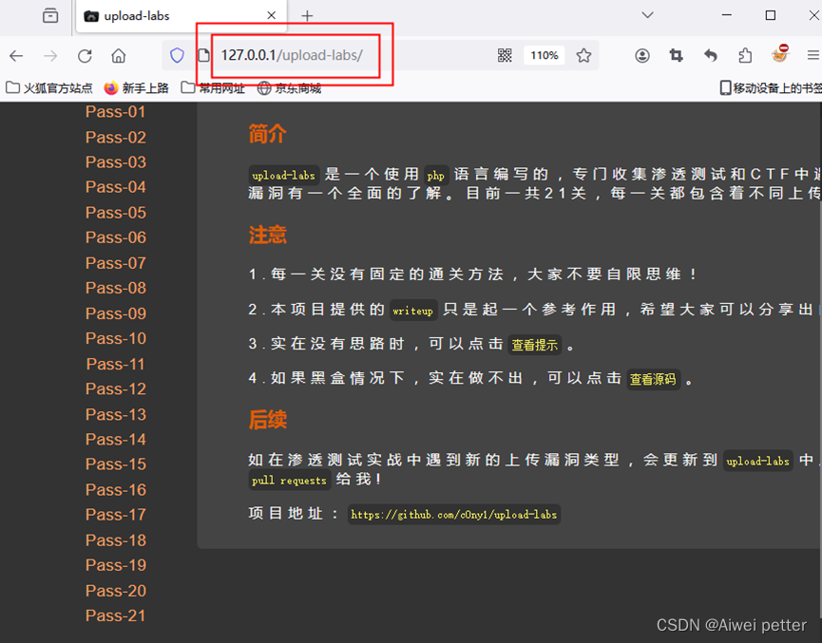Viewport: 822px width, 643px height.
Task: Bookmark this page with the star
Action: pyautogui.click(x=583, y=55)
